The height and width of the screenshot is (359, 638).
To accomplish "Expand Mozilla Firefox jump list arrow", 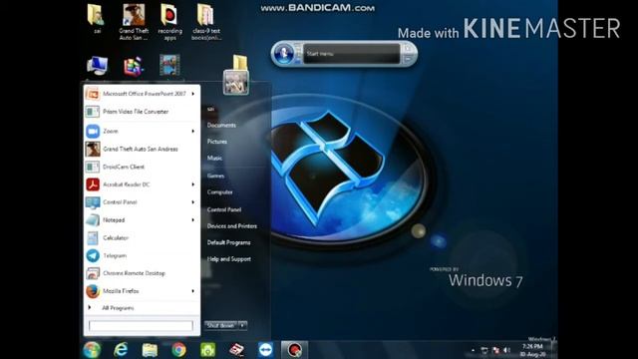I will 193,291.
